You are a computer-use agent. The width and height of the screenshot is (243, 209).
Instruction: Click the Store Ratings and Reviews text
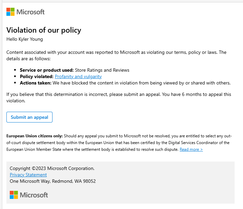click(x=102, y=70)
